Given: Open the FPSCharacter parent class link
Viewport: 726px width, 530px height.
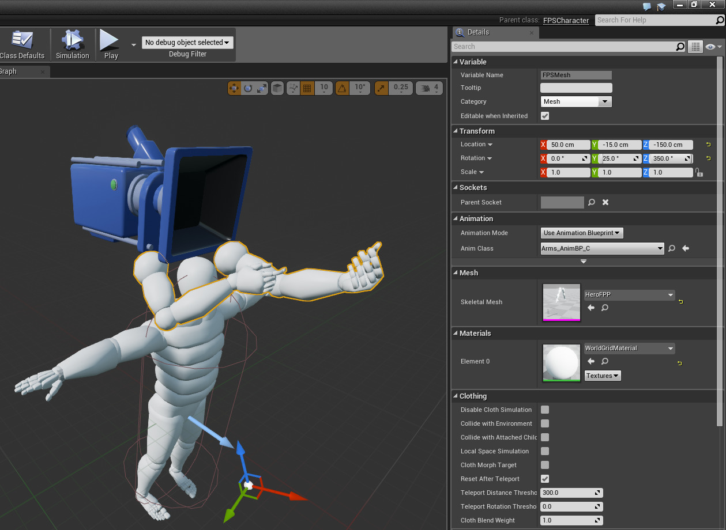Looking at the screenshot, I should pyautogui.click(x=566, y=20).
